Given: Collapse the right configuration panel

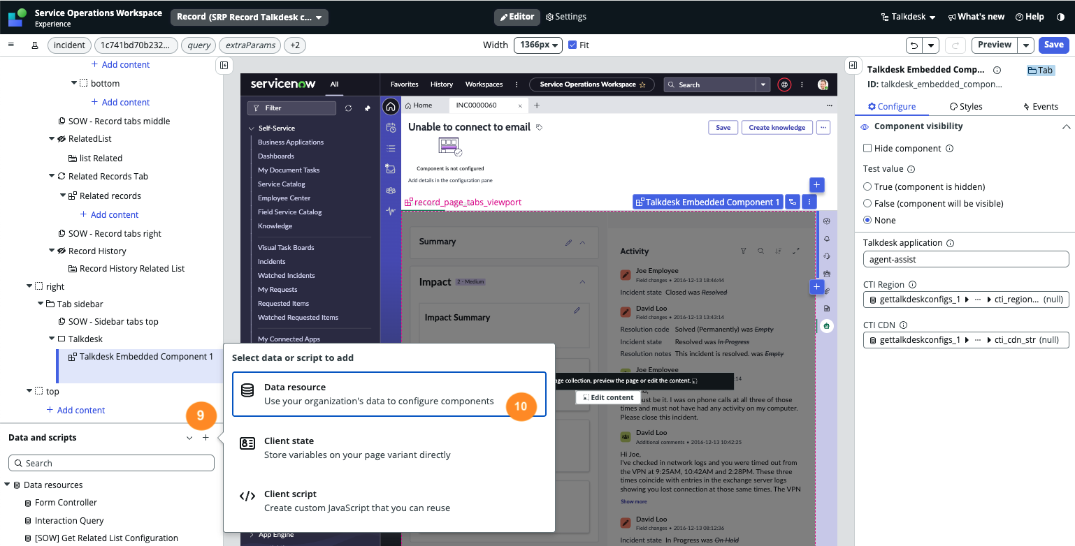Looking at the screenshot, I should click(853, 65).
